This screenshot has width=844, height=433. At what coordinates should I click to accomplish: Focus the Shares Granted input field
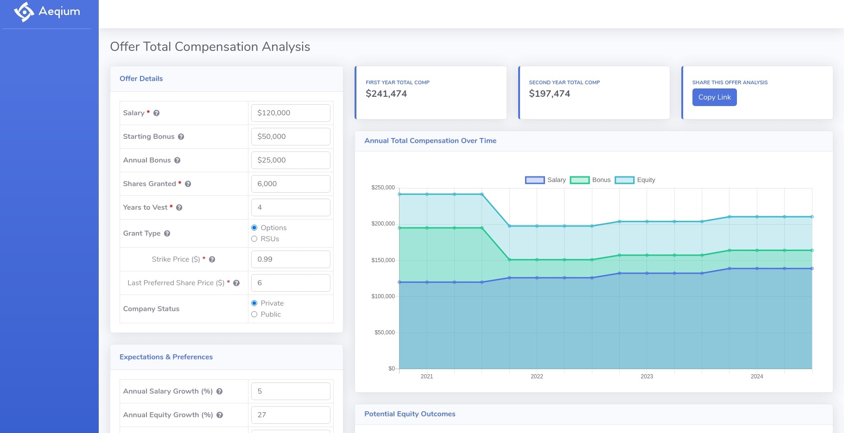tap(291, 184)
